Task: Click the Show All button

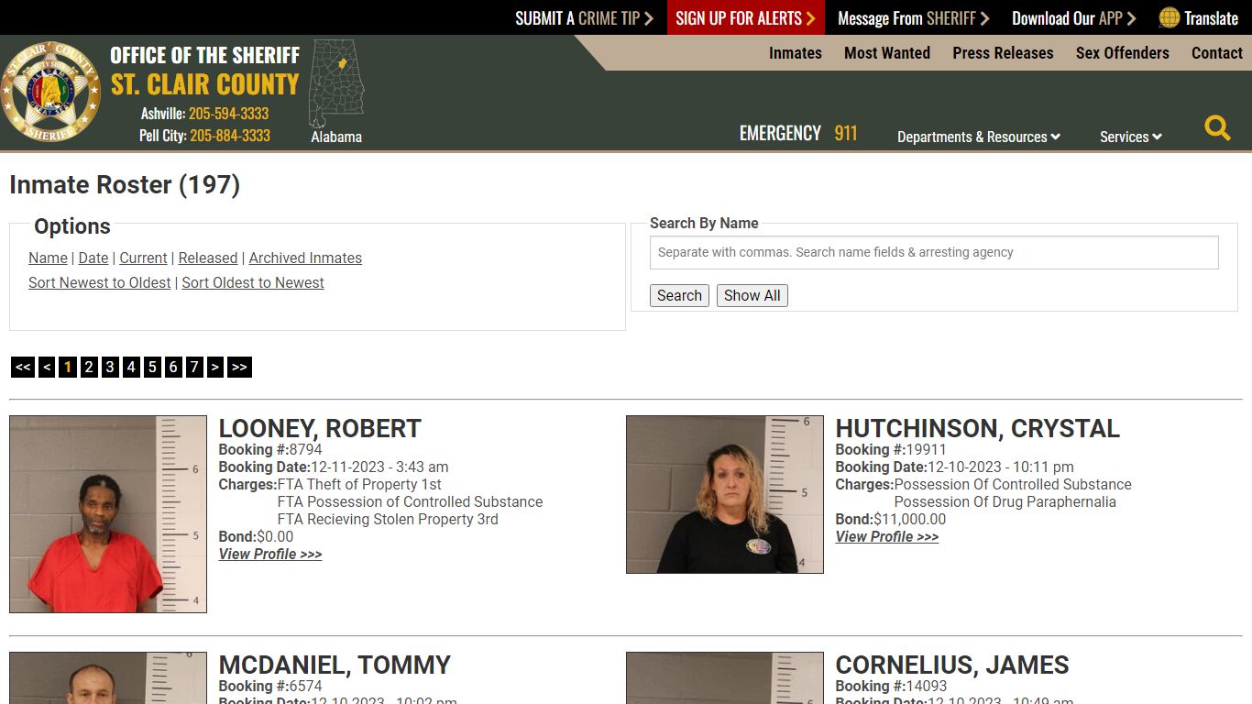Action: [x=752, y=295]
